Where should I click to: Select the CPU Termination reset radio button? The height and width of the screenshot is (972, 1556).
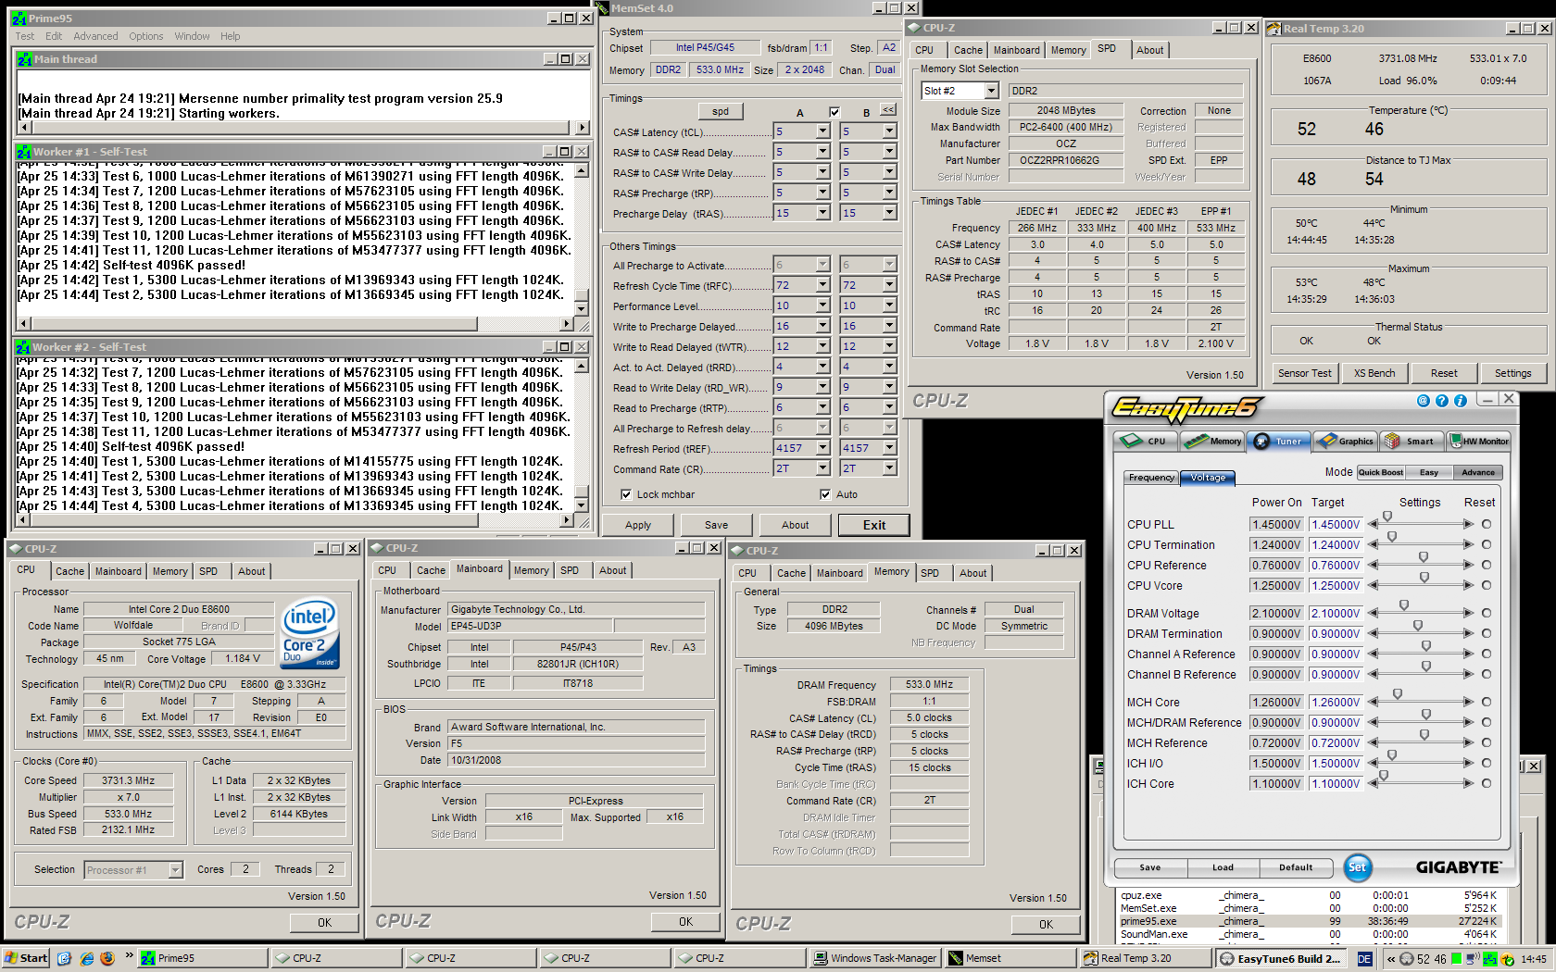point(1487,544)
